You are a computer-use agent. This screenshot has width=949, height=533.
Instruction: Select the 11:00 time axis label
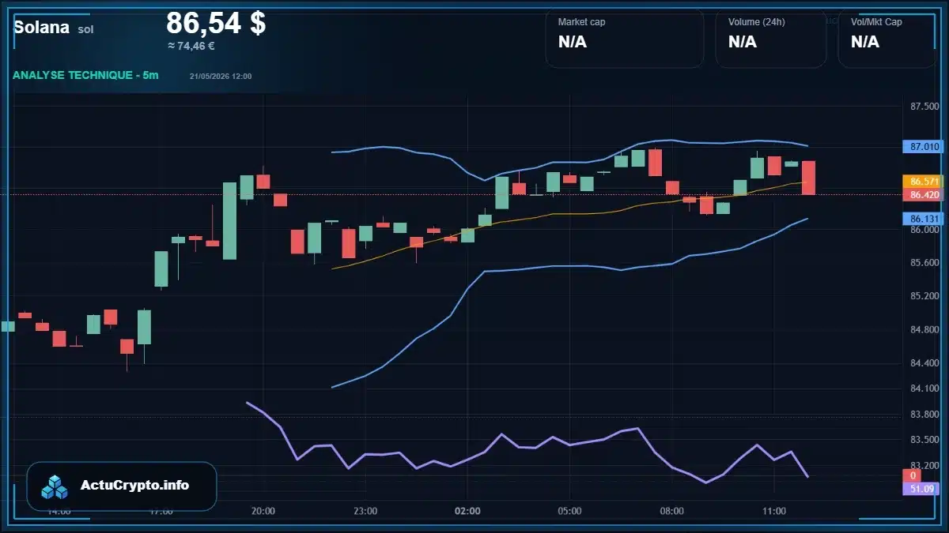coord(774,512)
